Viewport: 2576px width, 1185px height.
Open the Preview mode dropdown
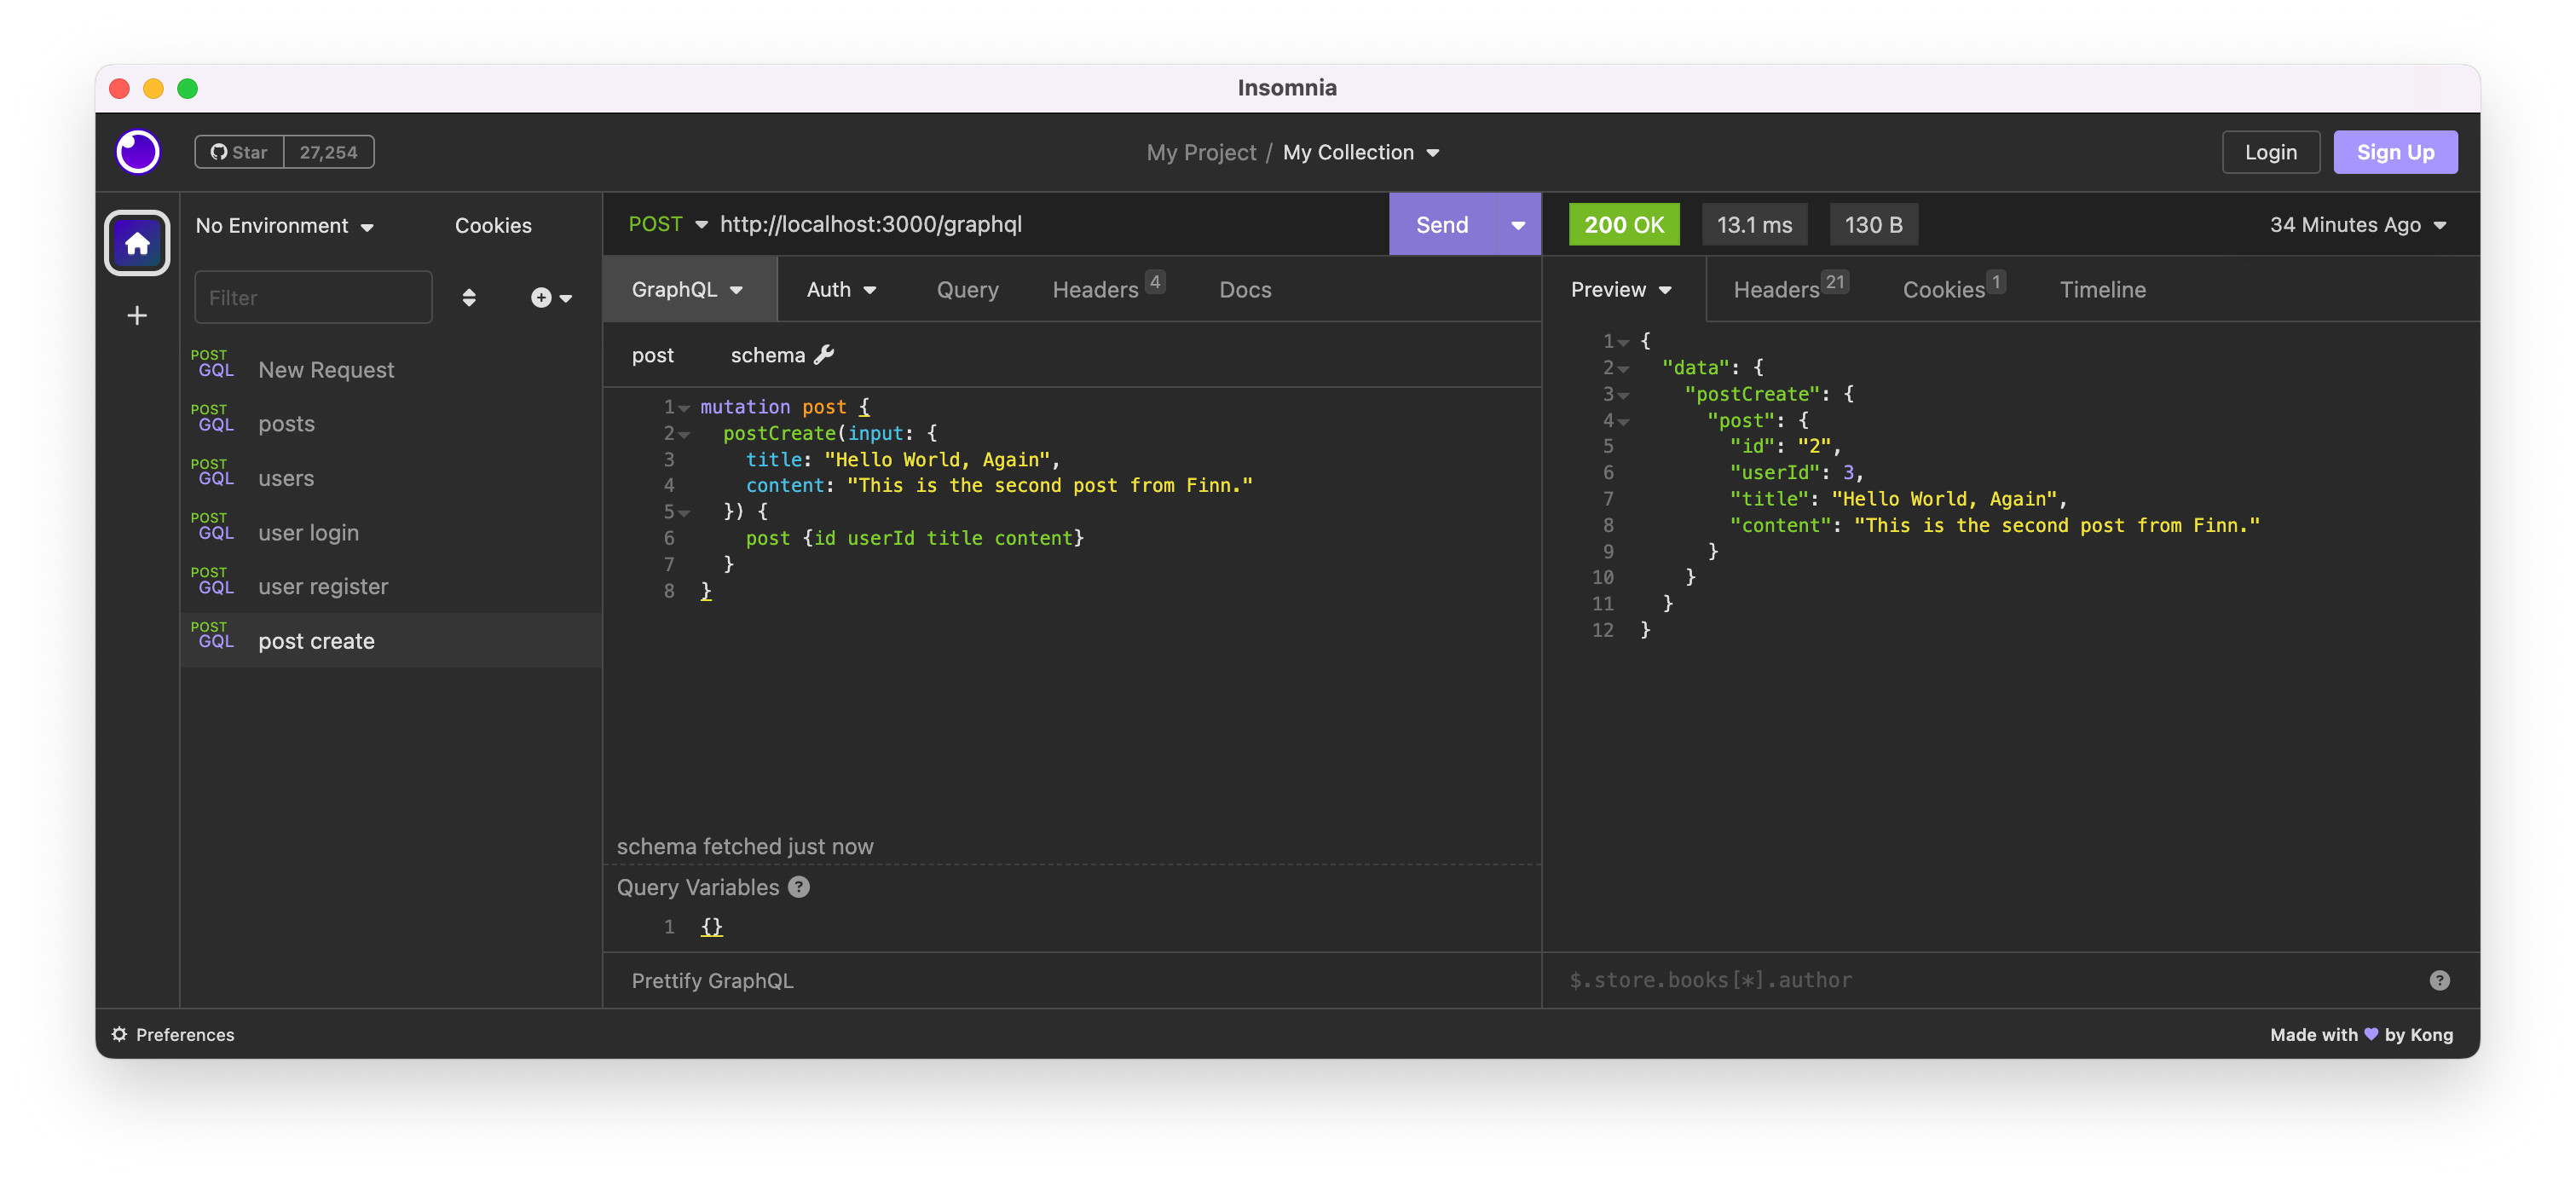click(1621, 289)
